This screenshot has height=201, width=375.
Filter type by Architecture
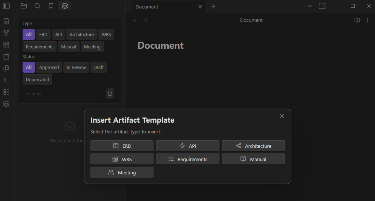click(x=82, y=35)
